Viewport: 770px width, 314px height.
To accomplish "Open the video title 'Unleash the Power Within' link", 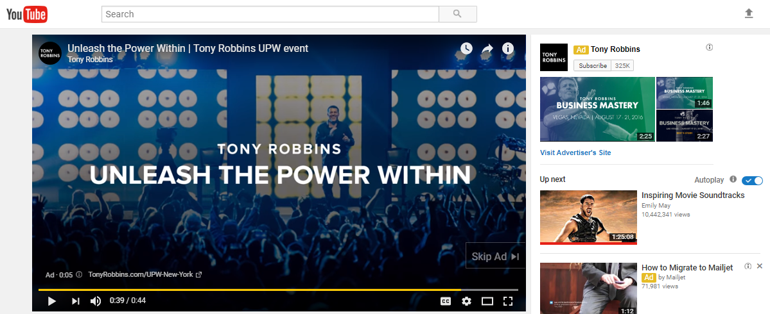I will pos(188,48).
